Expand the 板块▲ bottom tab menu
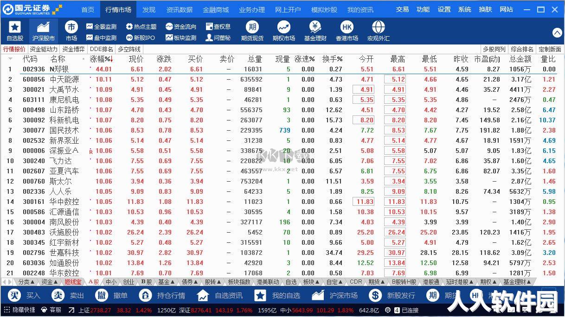Screen dimensions: 565x317 click(x=311, y=282)
